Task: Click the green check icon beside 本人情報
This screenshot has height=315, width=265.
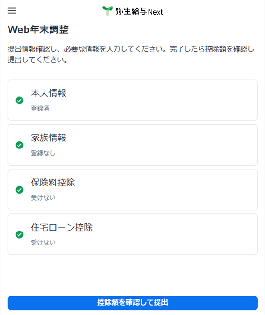Action: point(19,101)
